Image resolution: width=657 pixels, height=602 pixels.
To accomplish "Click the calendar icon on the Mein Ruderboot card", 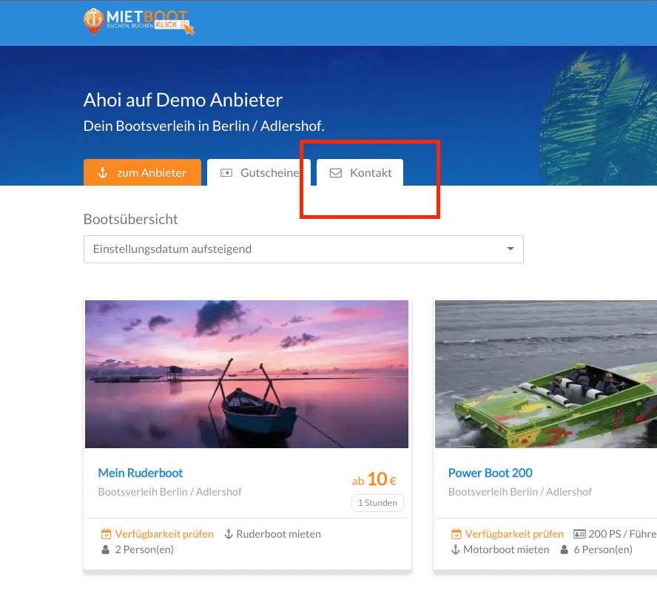I will pyautogui.click(x=106, y=534).
